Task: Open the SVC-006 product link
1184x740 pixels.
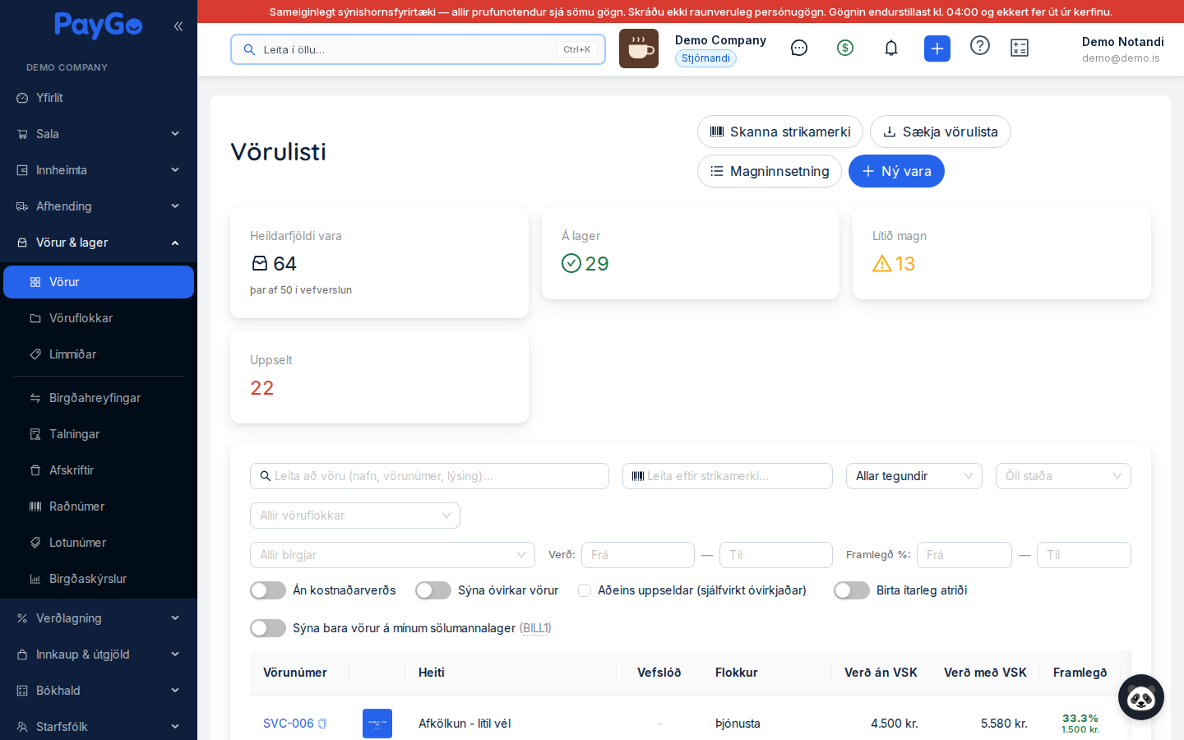Action: (x=289, y=724)
